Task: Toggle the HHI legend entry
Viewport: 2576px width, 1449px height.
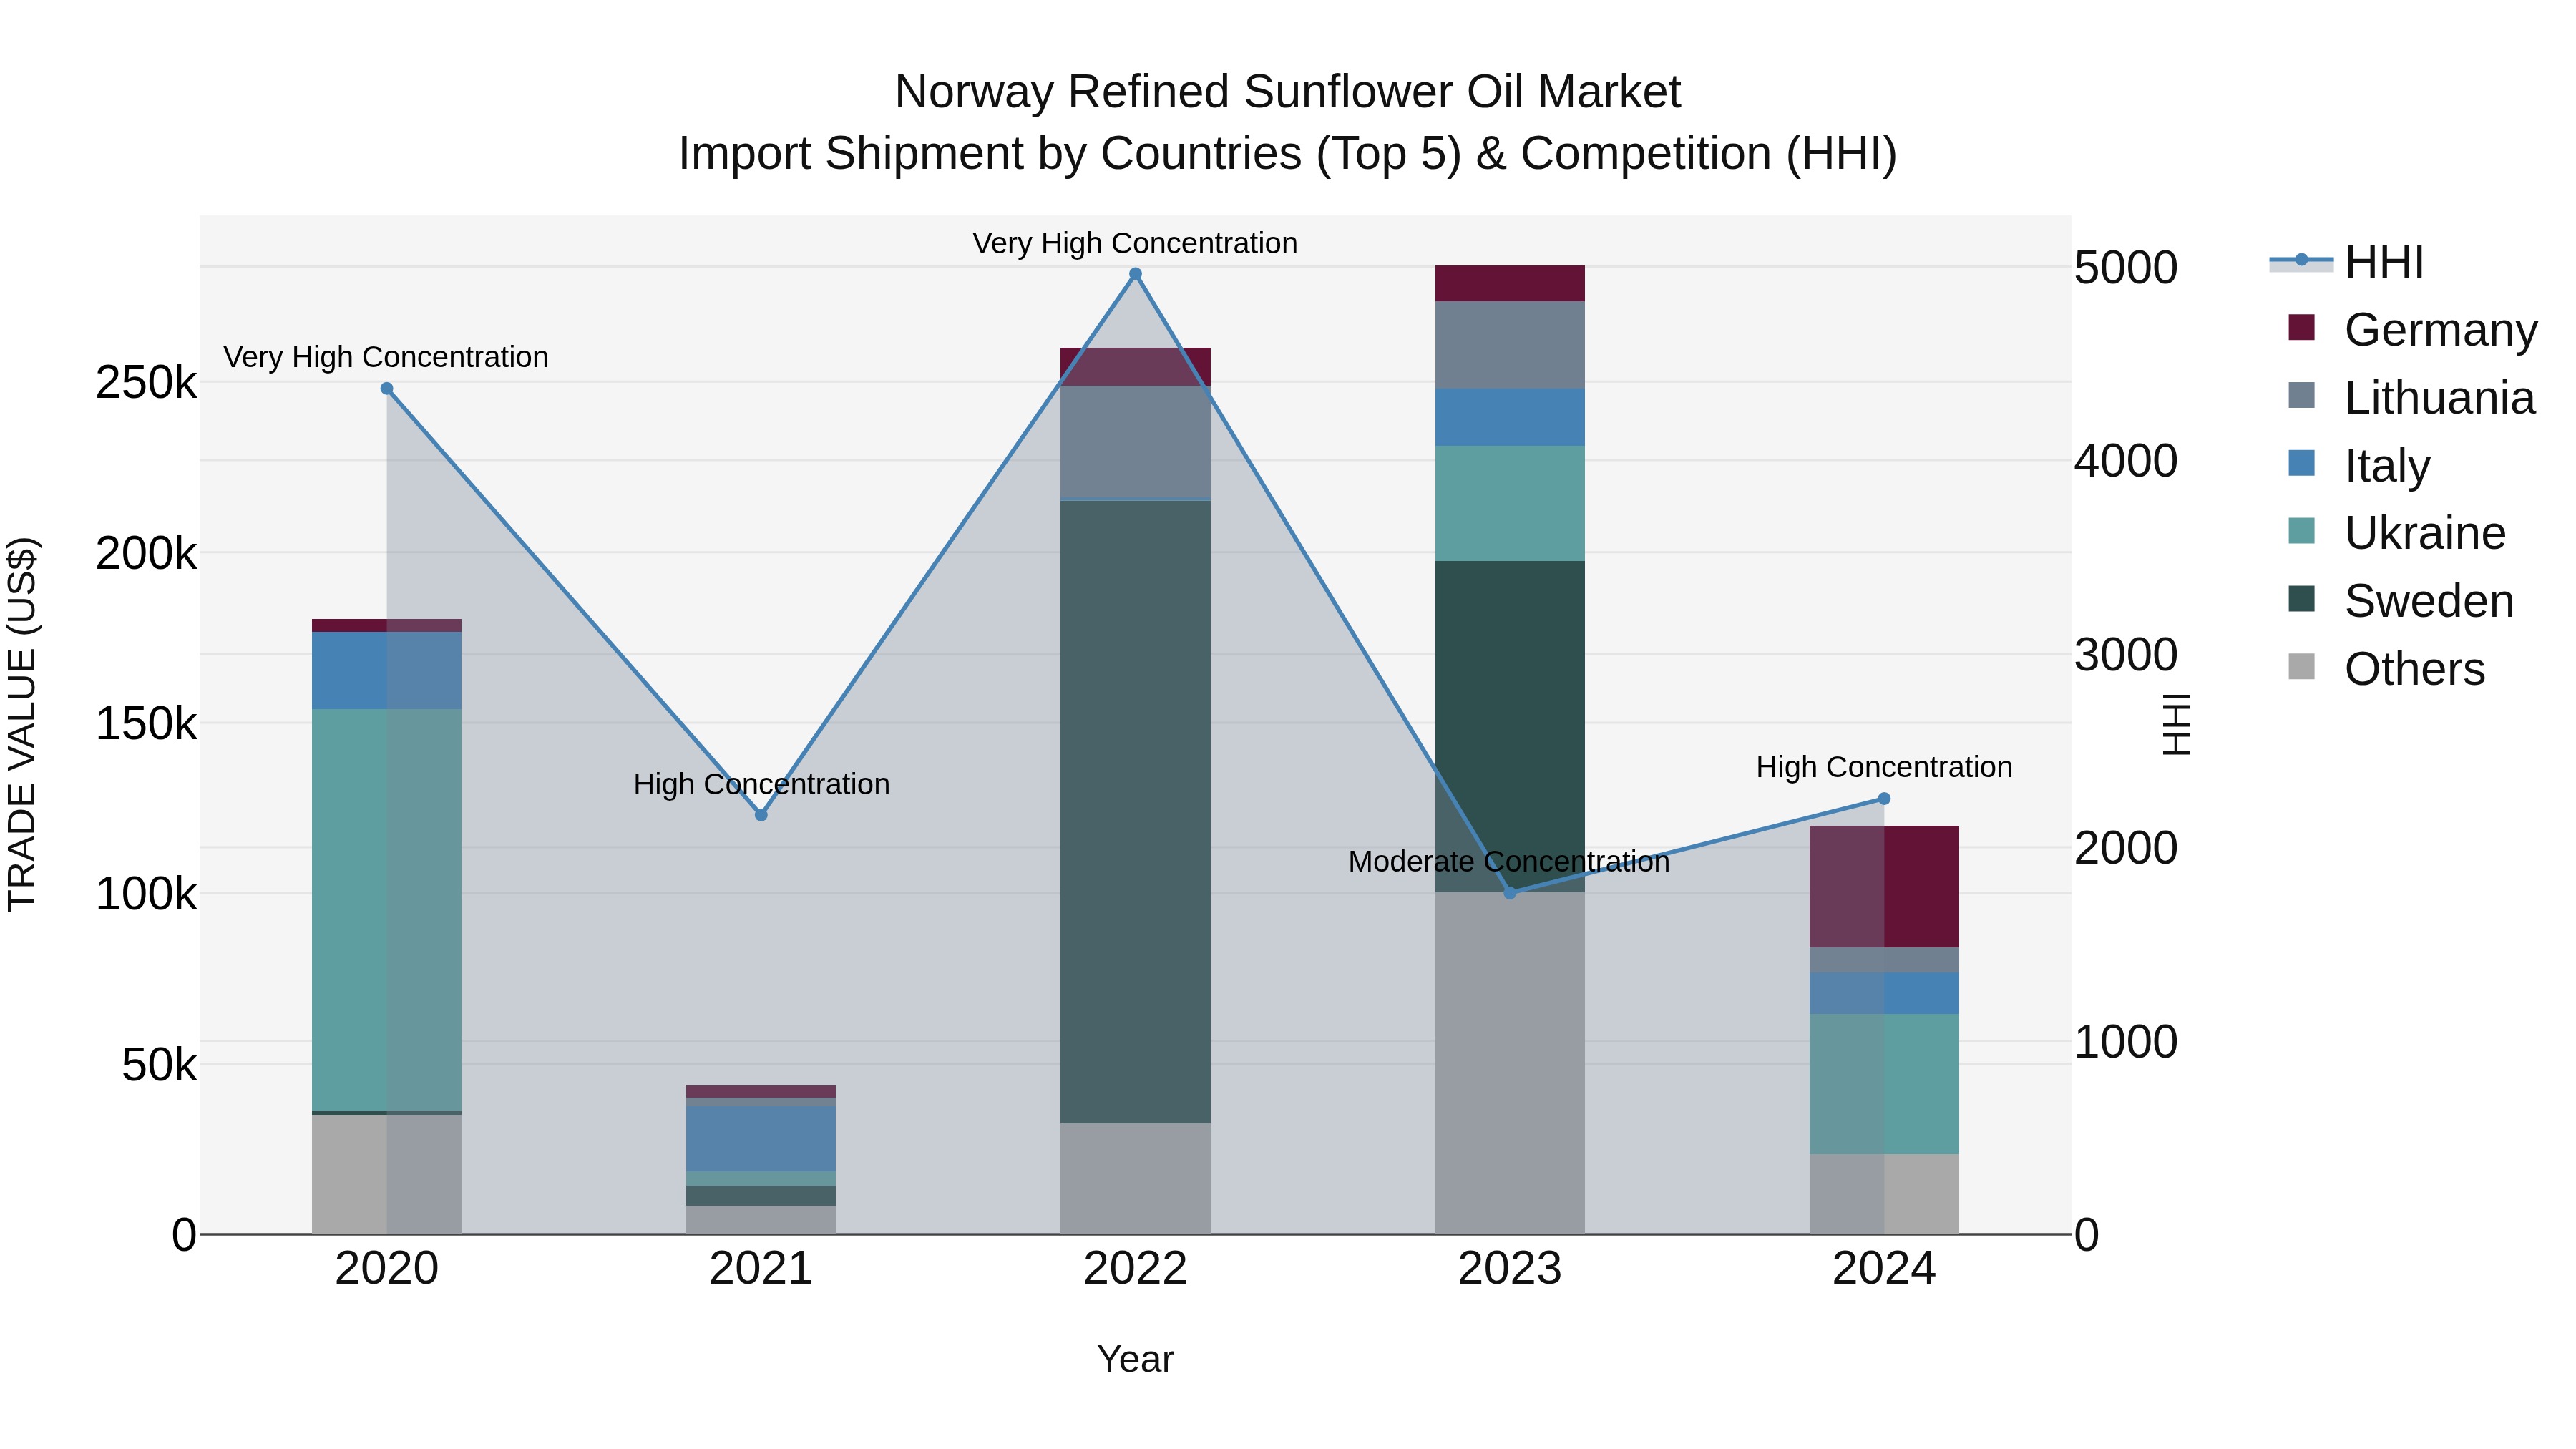Action: point(2348,262)
